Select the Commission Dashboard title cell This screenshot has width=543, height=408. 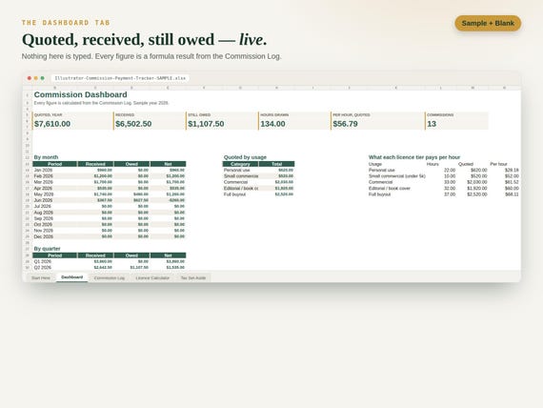80,94
